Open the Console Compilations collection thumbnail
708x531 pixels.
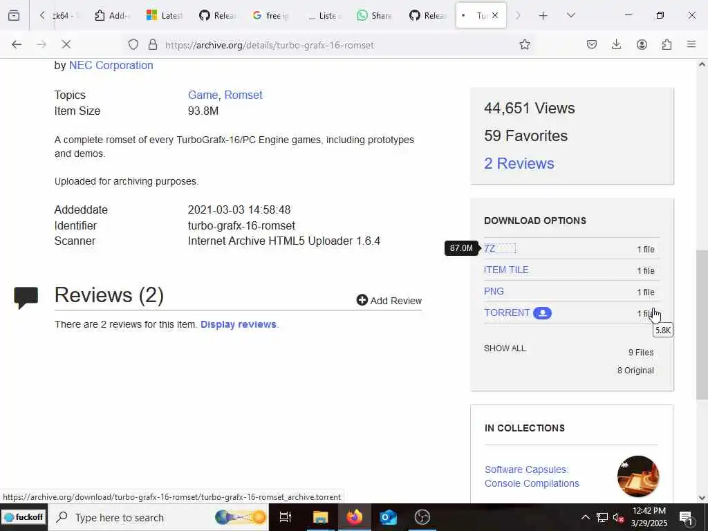[x=638, y=476]
